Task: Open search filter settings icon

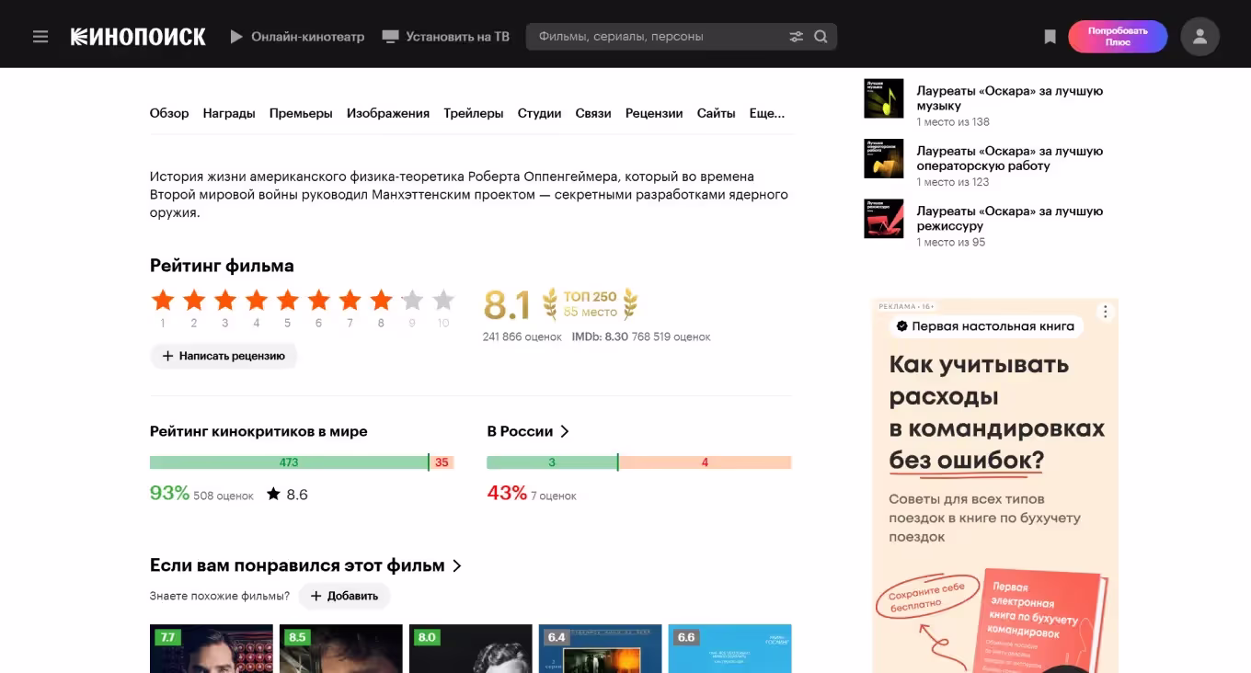Action: pos(796,37)
